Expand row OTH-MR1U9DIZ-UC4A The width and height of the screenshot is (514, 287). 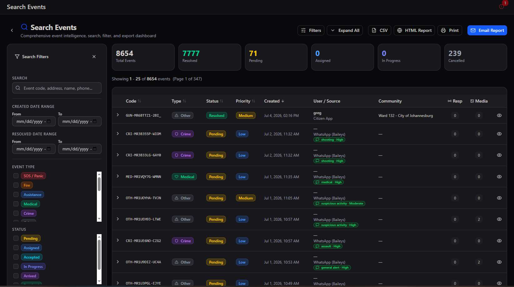(x=118, y=262)
